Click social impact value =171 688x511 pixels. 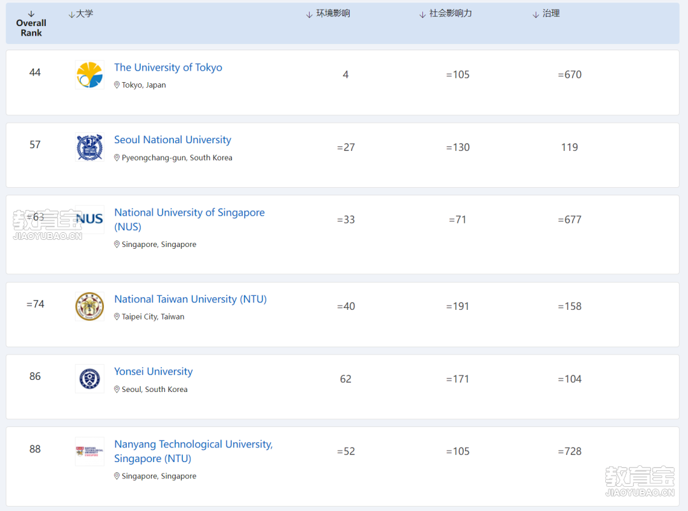pyautogui.click(x=457, y=379)
